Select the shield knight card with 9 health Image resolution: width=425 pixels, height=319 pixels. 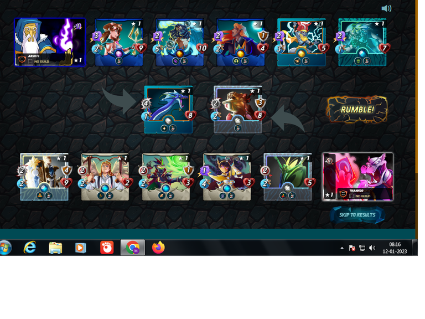[x=44, y=177]
